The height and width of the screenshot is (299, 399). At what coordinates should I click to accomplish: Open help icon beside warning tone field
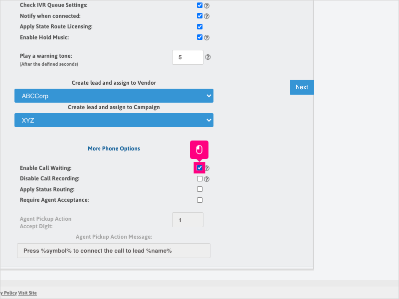[x=208, y=57]
